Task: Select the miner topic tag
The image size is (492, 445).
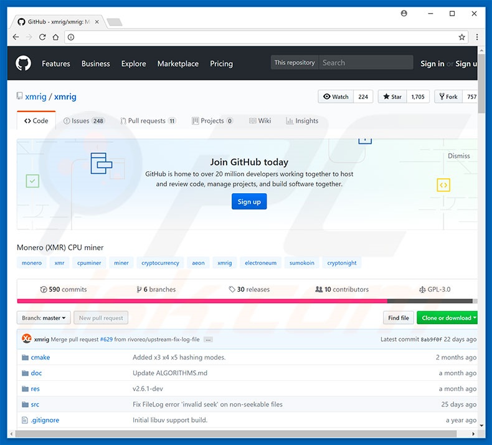Action: point(121,263)
